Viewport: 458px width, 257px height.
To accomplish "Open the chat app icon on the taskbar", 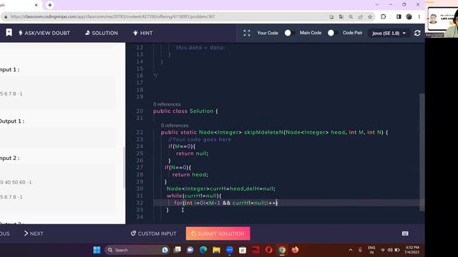I will tap(190, 250).
